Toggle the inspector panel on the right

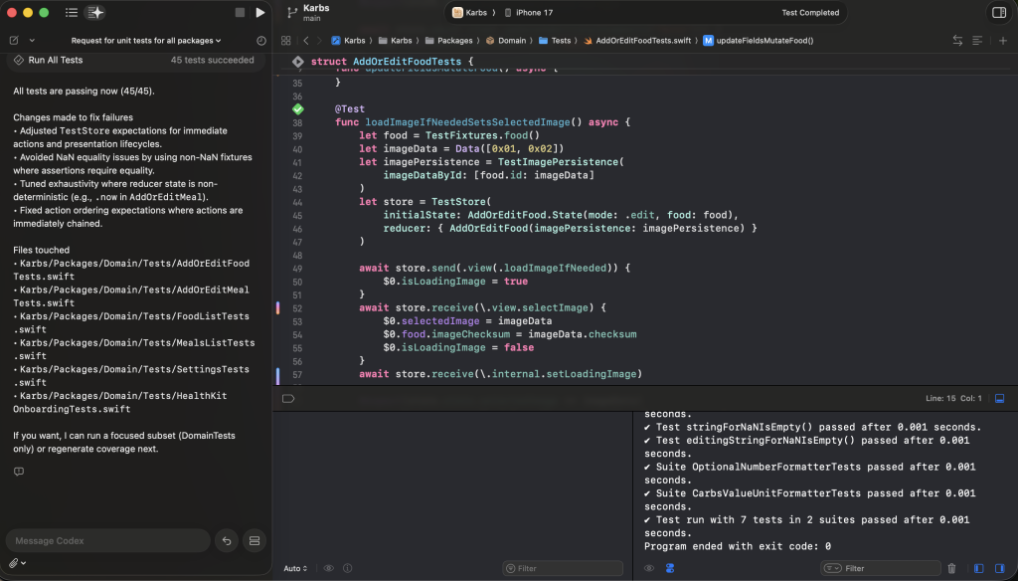pyautogui.click(x=999, y=13)
